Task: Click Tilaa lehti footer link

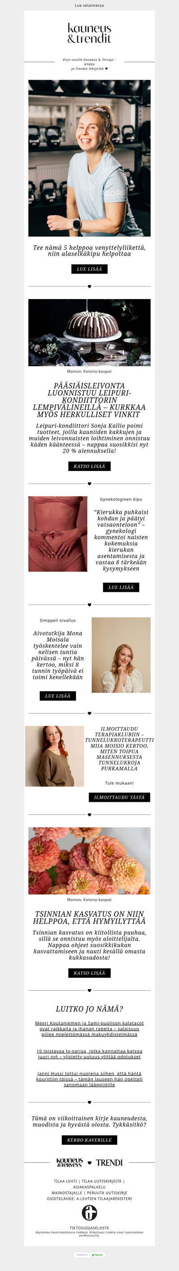Action: (x=66, y=1181)
